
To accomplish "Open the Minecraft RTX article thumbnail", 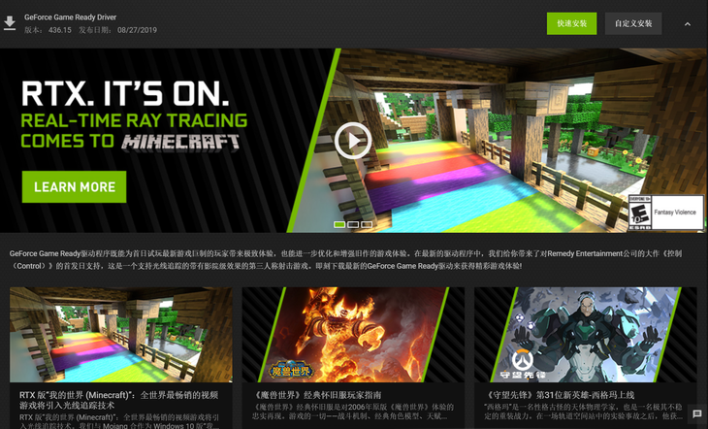I will point(121,335).
